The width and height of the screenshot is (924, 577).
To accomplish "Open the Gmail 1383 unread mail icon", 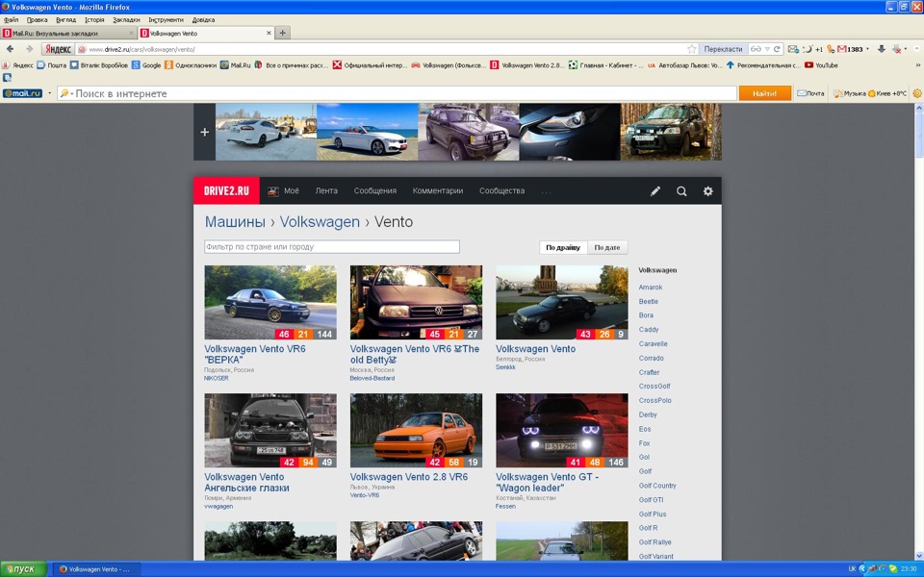I will pos(850,49).
